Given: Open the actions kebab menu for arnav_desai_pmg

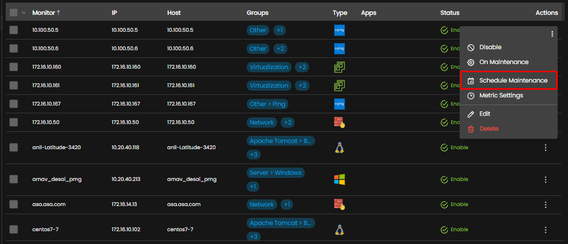Looking at the screenshot, I should click(x=545, y=179).
